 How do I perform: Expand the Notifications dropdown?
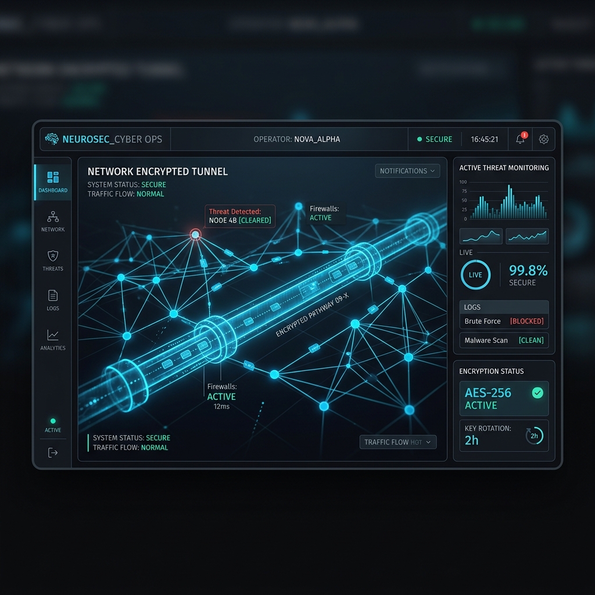(407, 171)
